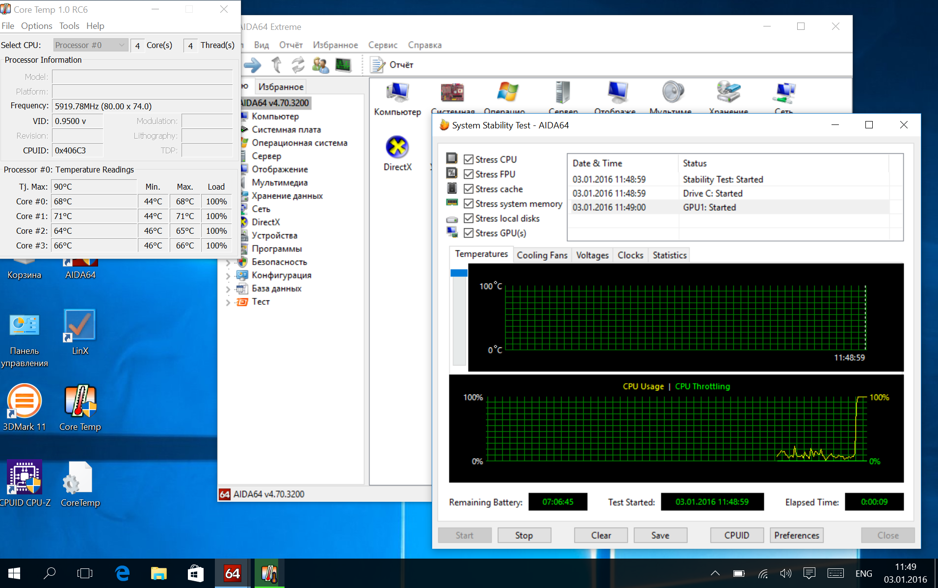The height and width of the screenshot is (588, 938).
Task: Click the Frequency value field in Core Temp
Action: point(142,106)
